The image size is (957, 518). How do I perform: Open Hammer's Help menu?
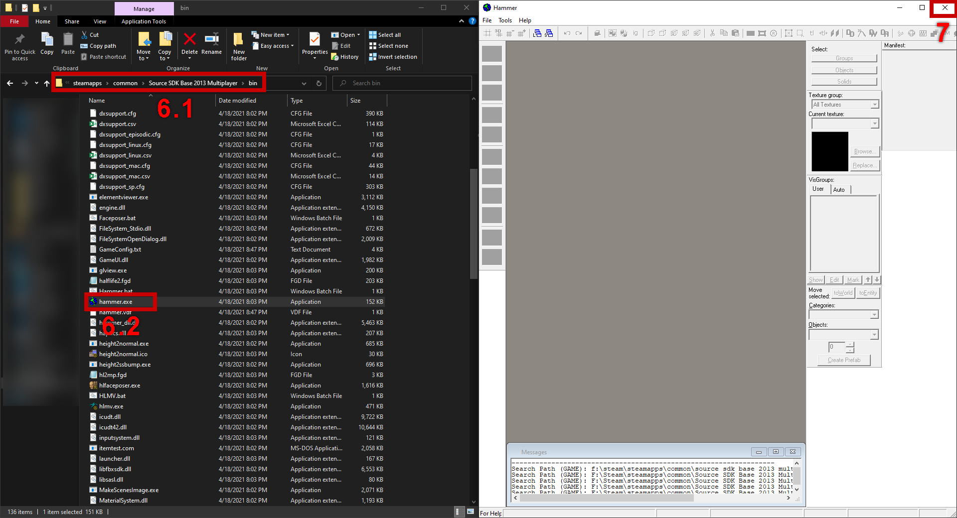click(525, 20)
